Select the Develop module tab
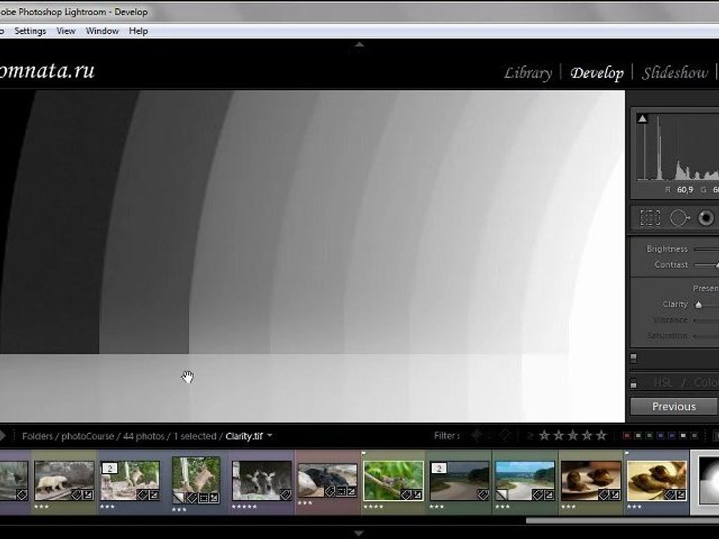This screenshot has height=539, width=719. pos(597,73)
